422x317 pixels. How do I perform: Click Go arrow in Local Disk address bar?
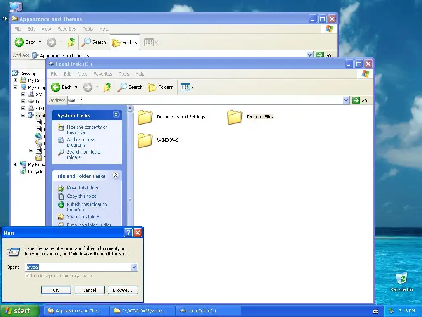point(356,100)
